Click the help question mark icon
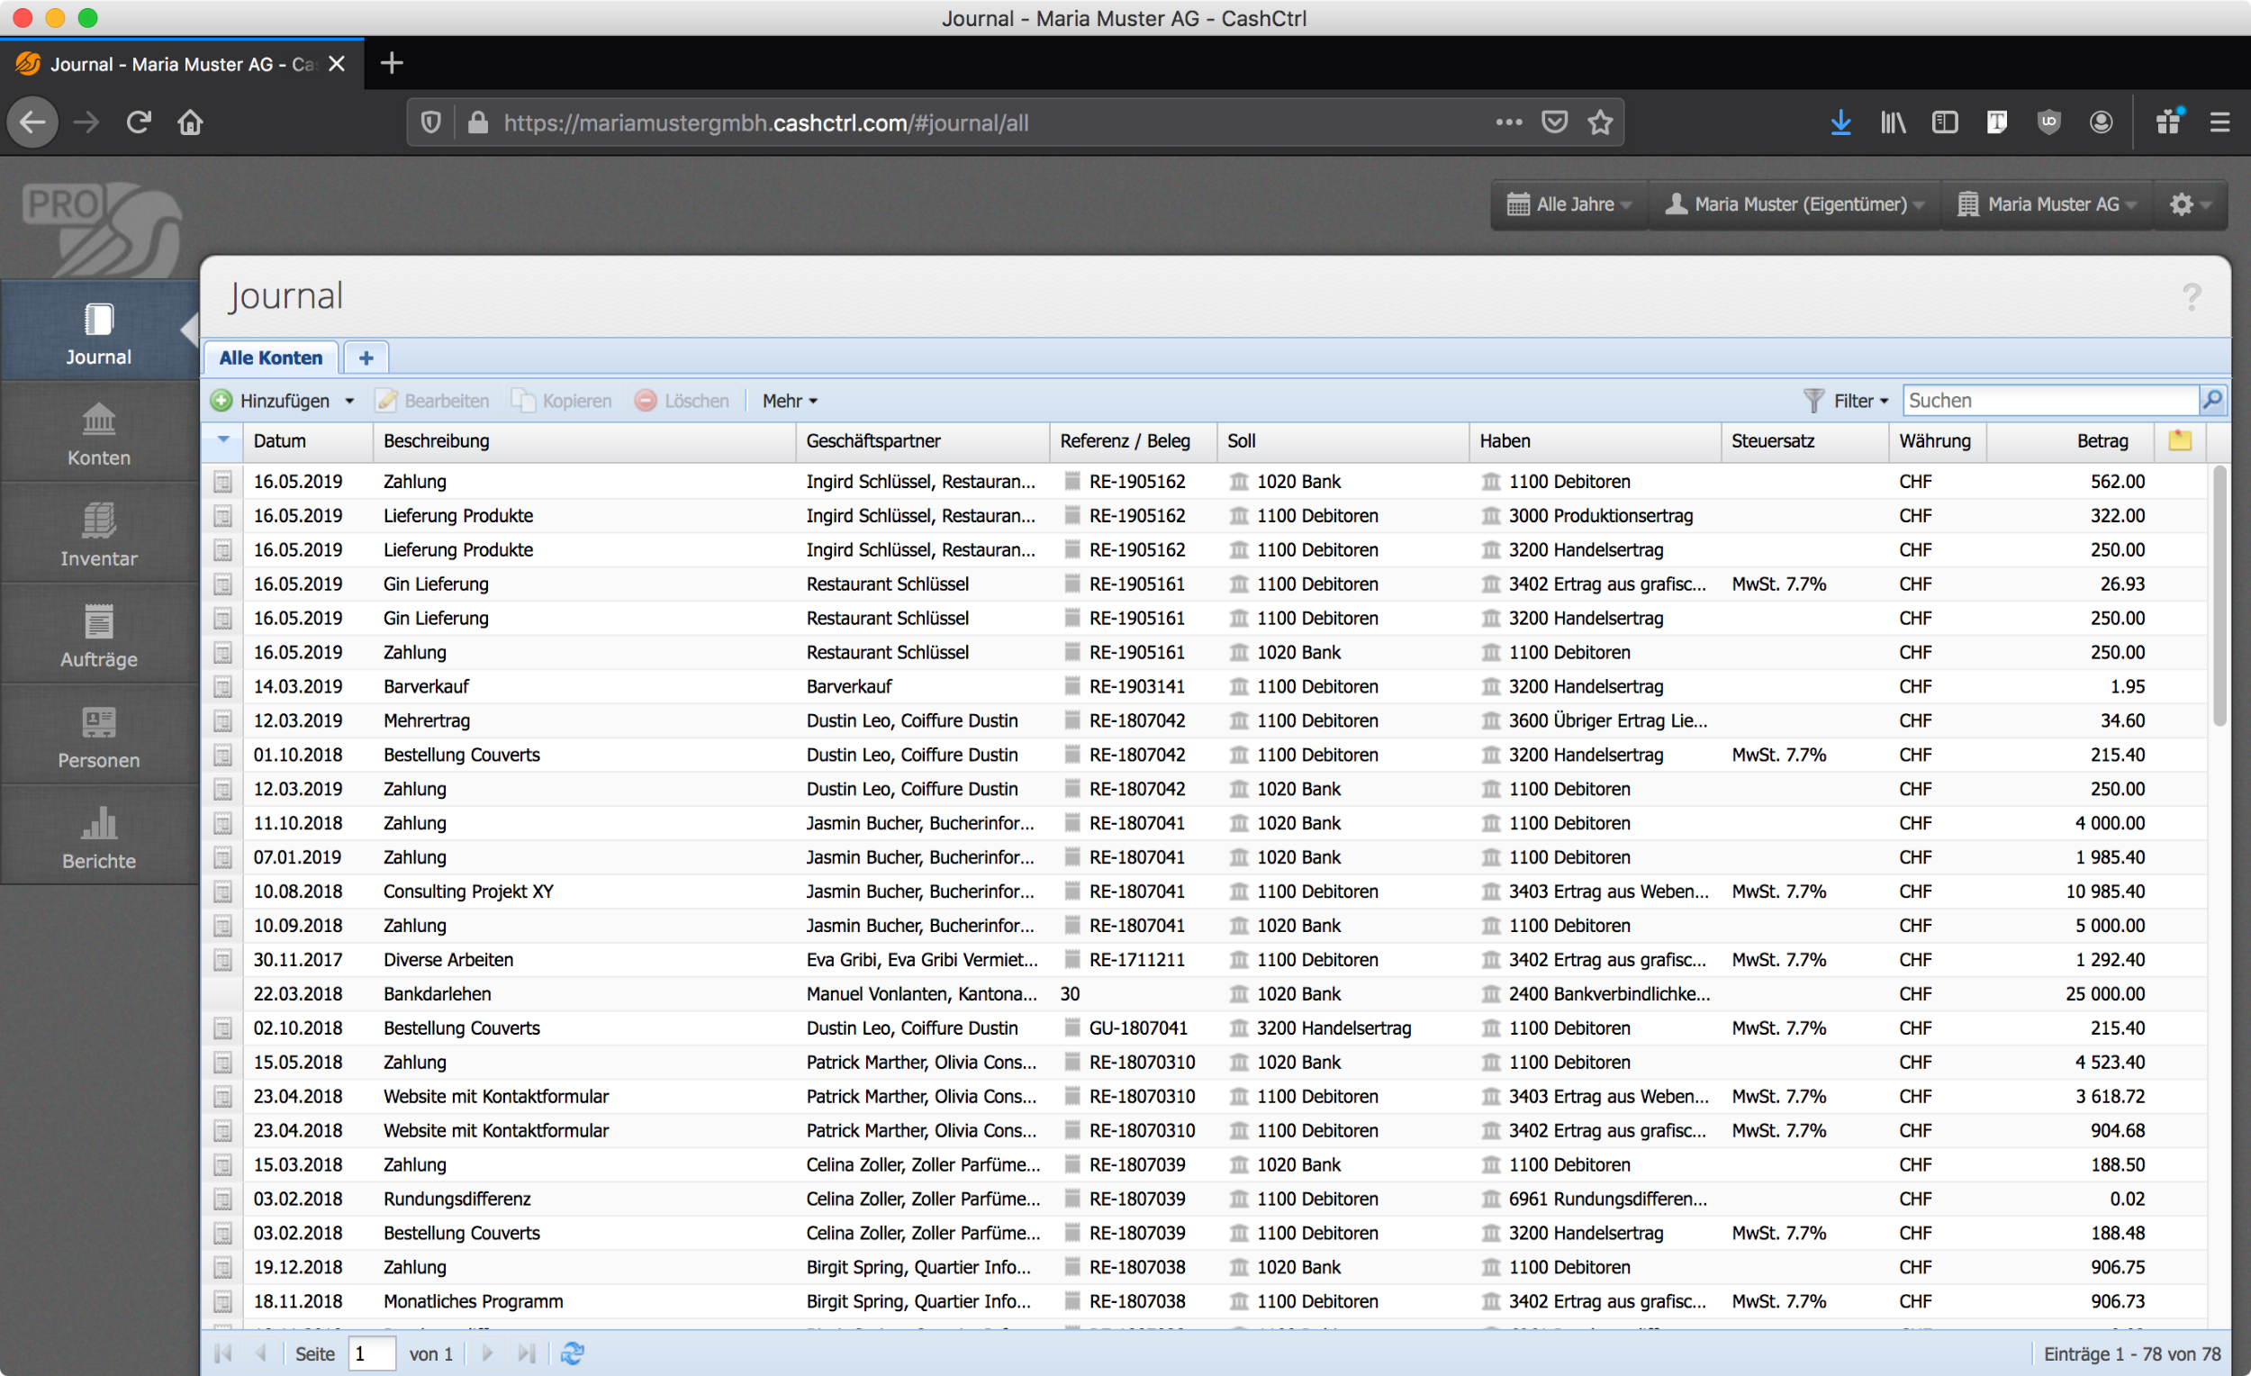2251x1376 pixels. pyautogui.click(x=2191, y=296)
